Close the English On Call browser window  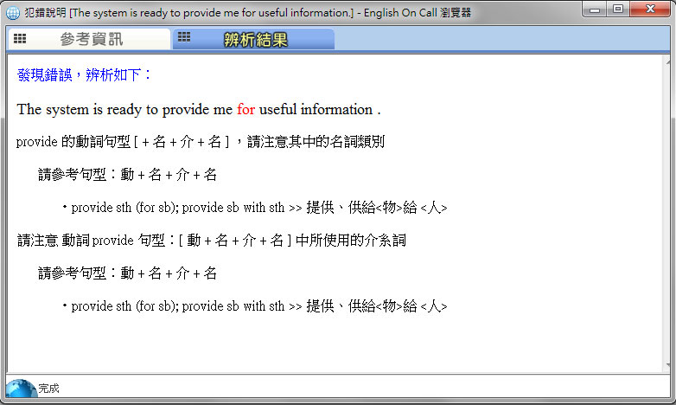coord(650,9)
